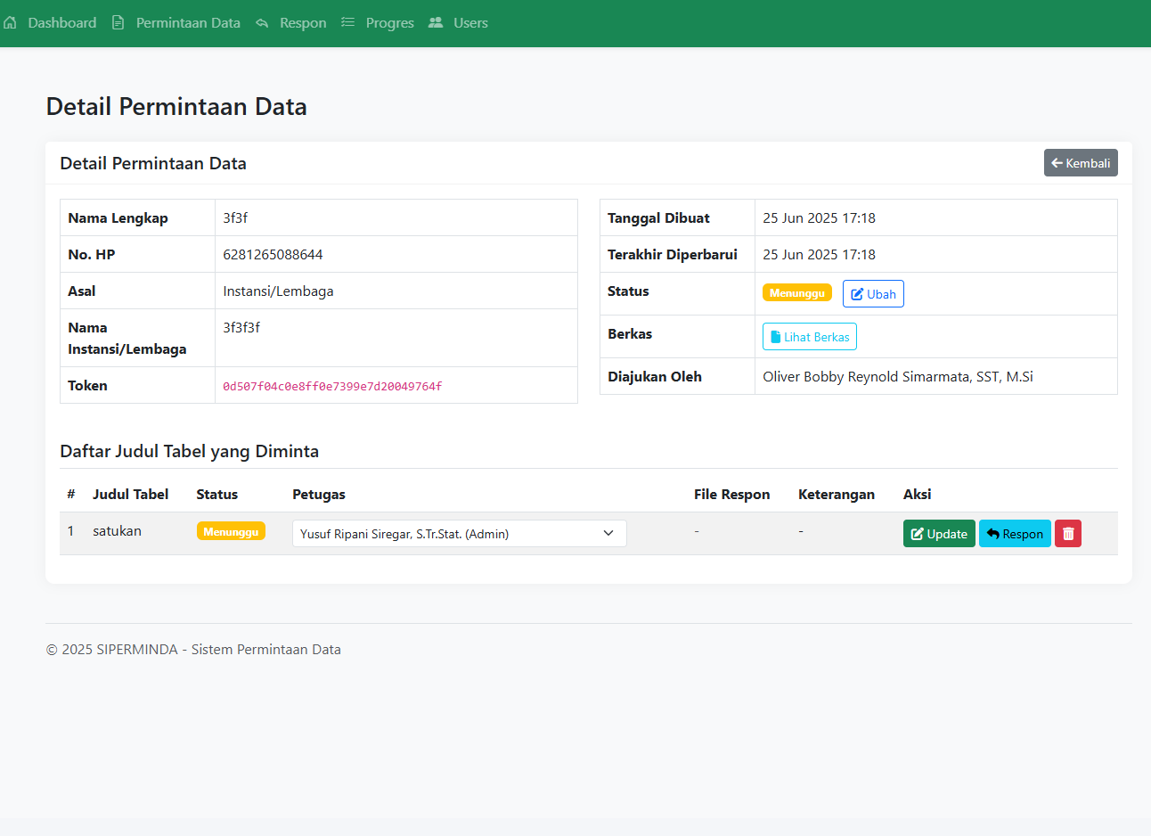Click the people icon beside Users
1151x836 pixels.
pyautogui.click(x=436, y=22)
